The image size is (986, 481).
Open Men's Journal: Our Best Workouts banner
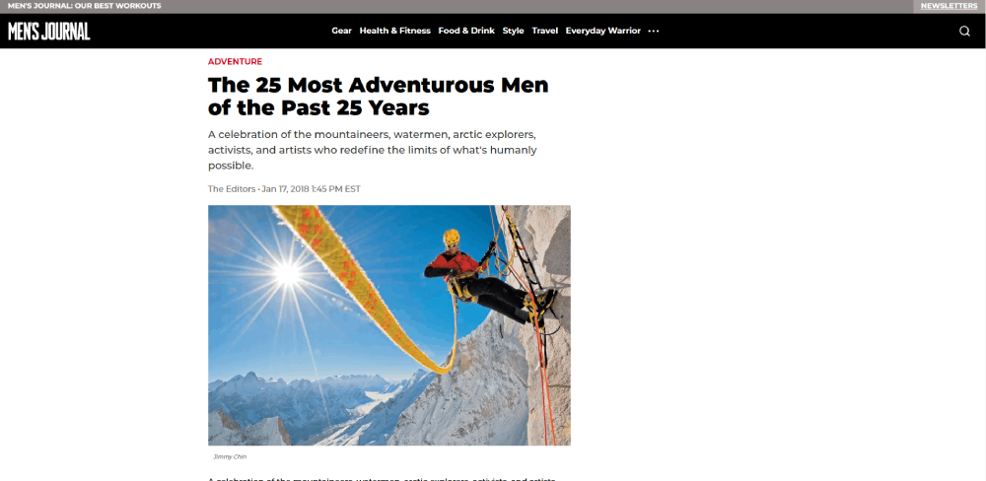(x=84, y=6)
